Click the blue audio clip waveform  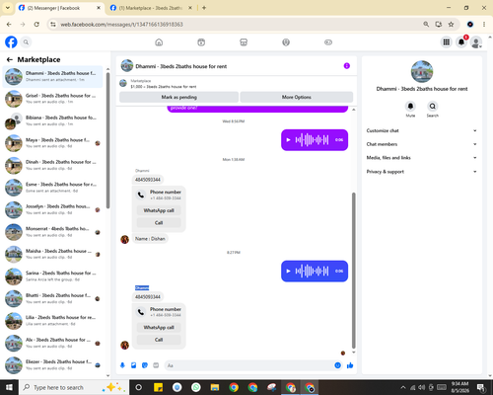pyautogui.click(x=312, y=271)
